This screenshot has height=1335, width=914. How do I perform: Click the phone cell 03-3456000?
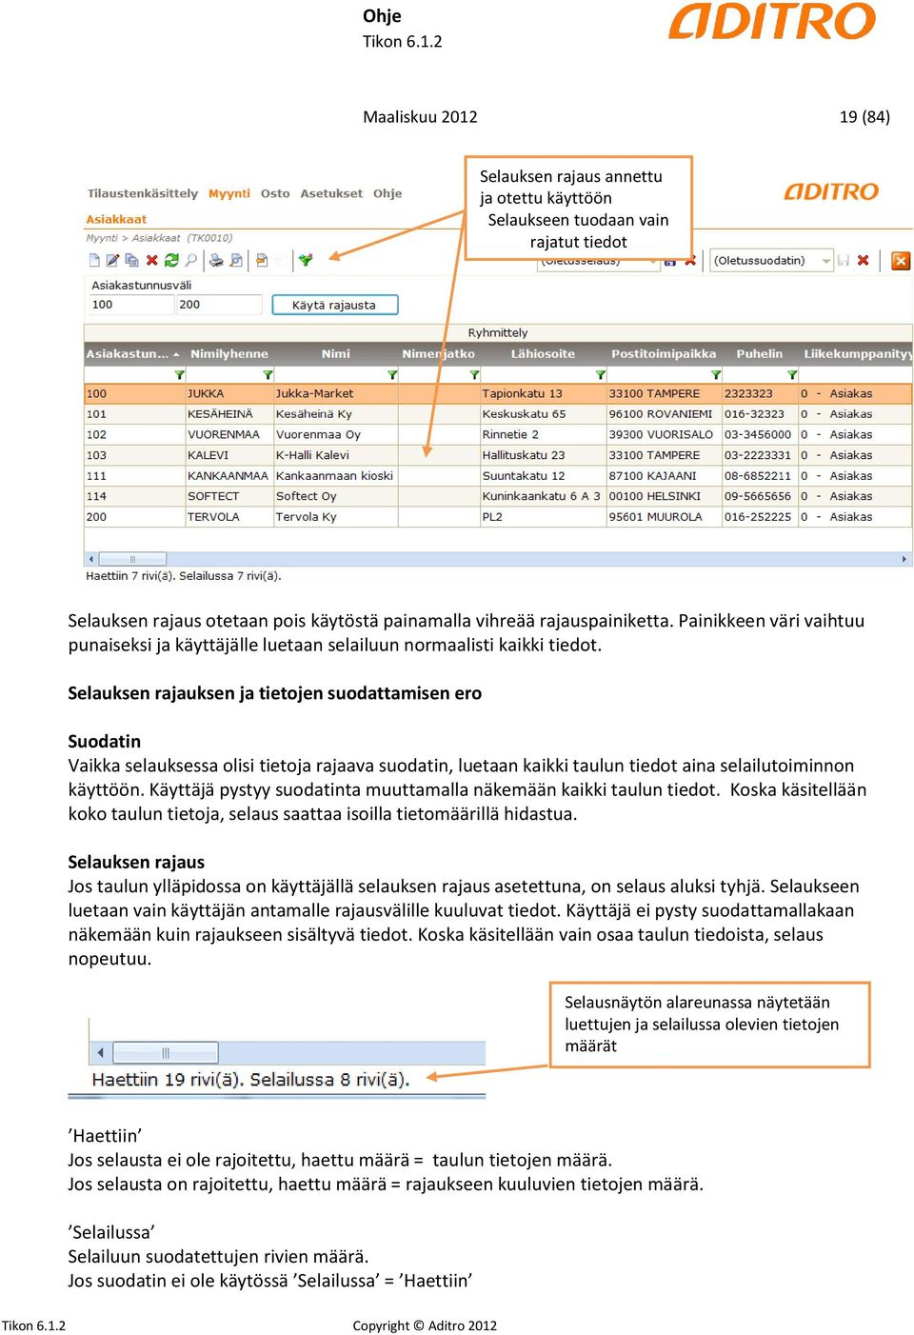click(758, 435)
